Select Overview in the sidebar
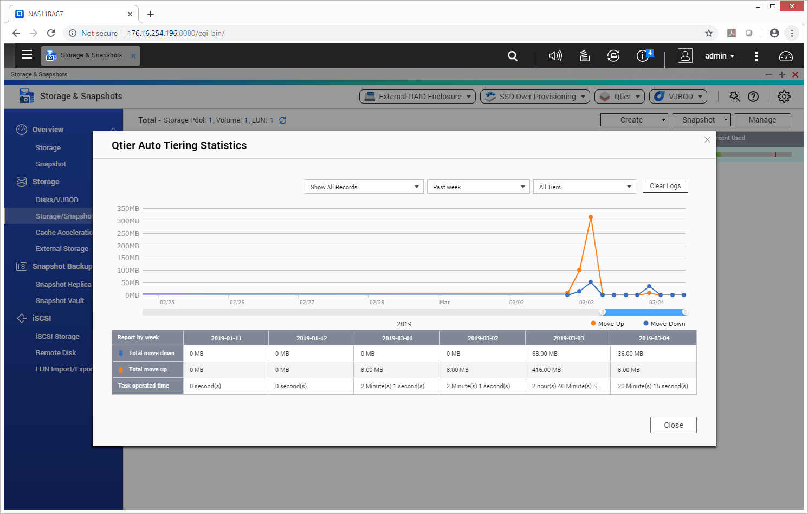This screenshot has width=808, height=514. 48,130
